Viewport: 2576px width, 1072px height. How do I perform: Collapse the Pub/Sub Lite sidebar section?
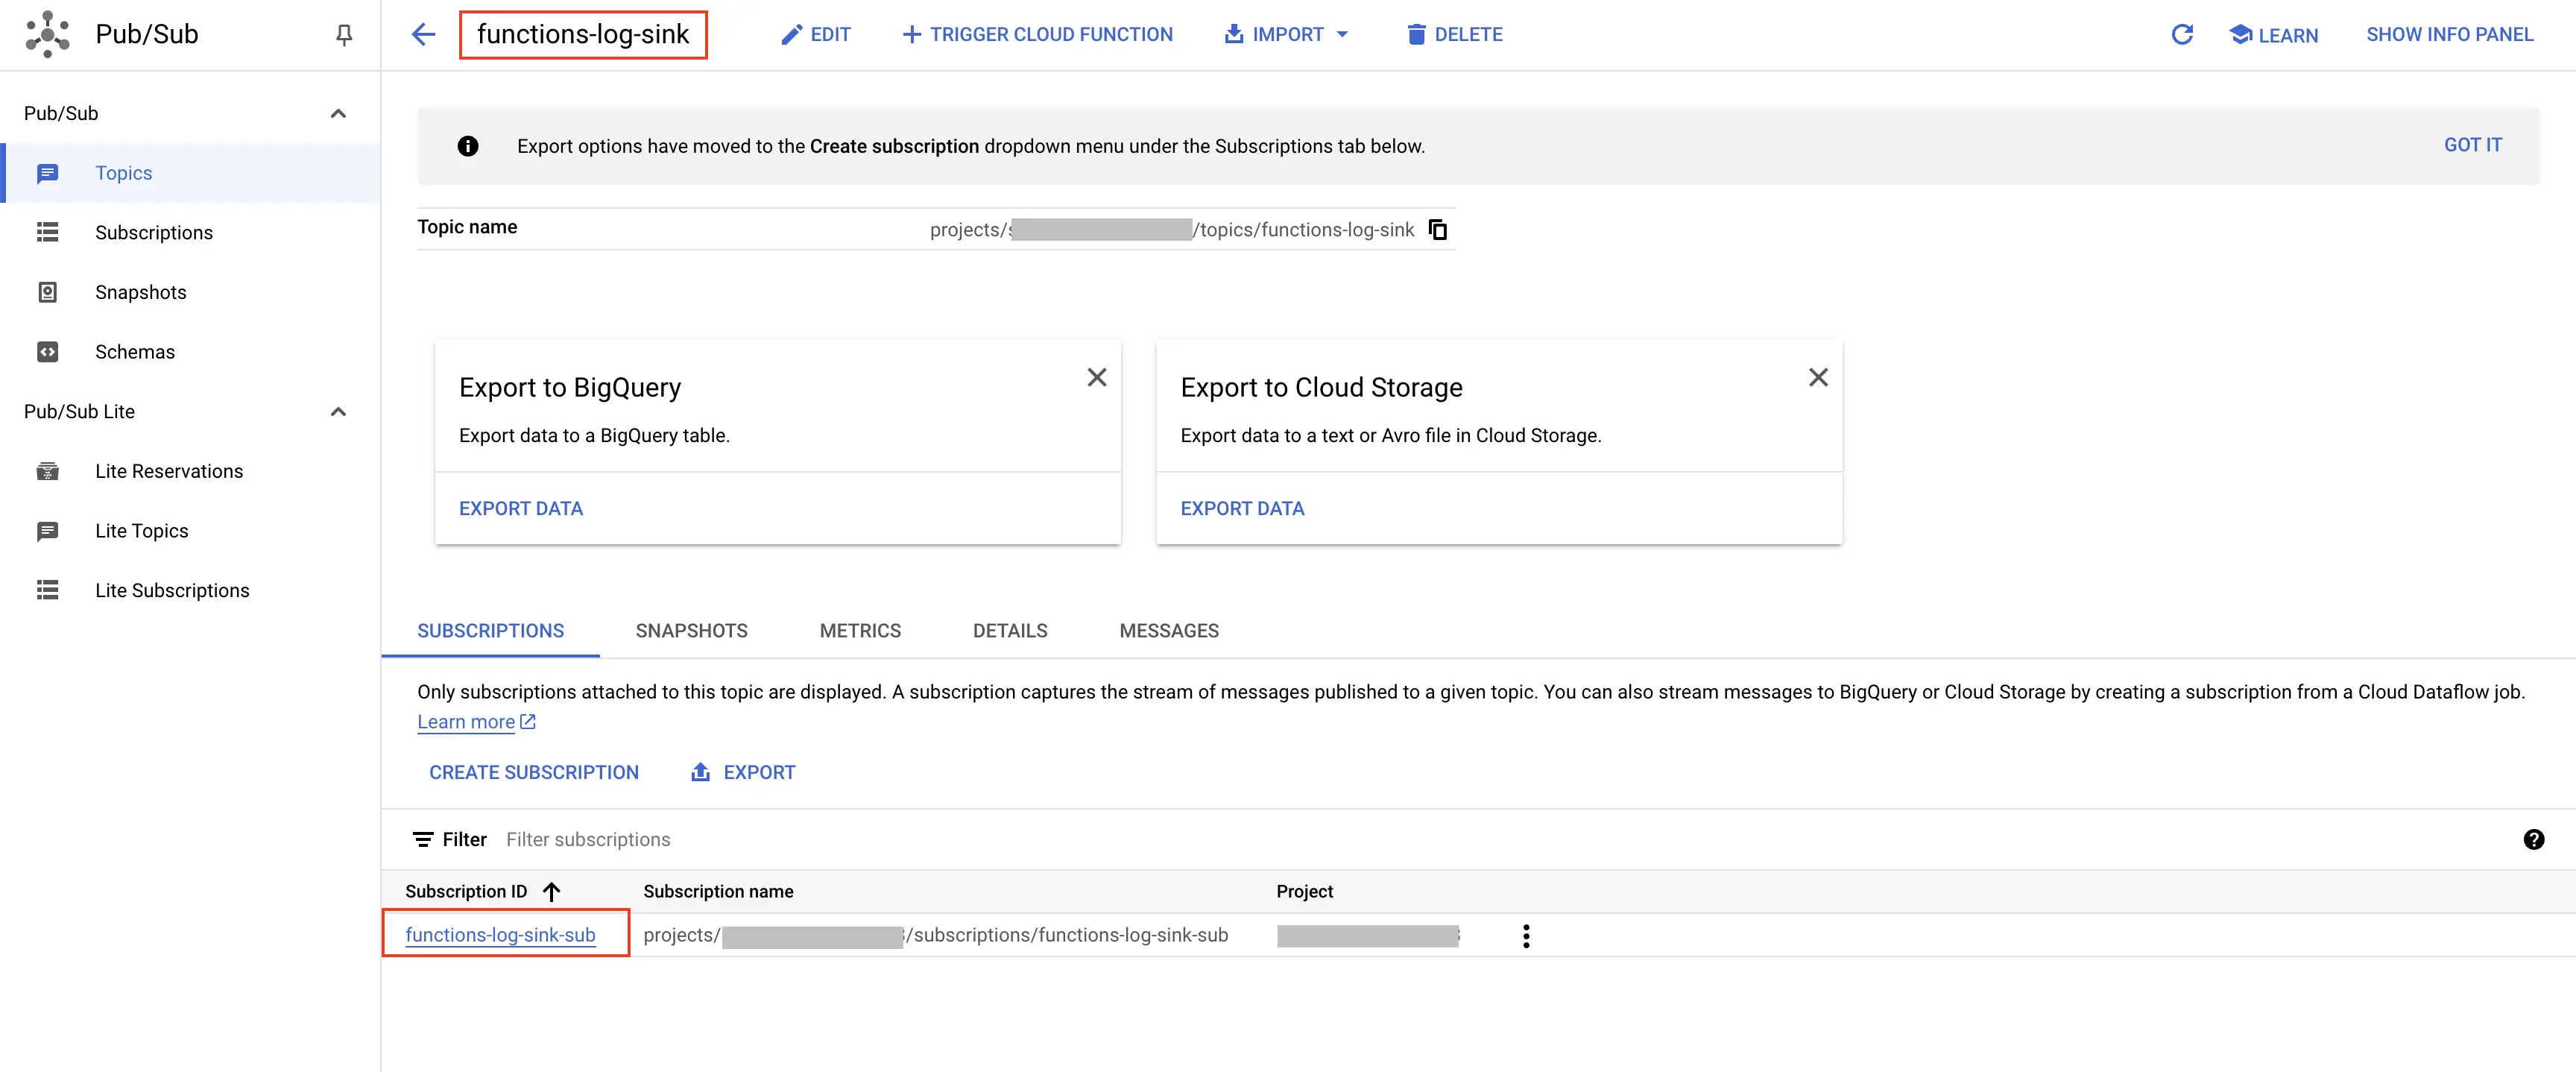pyautogui.click(x=338, y=411)
